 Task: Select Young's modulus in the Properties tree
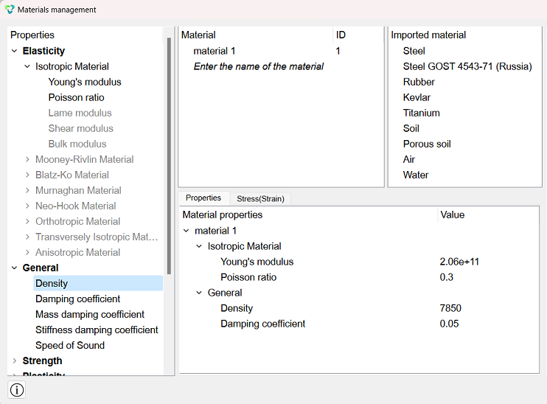point(85,82)
